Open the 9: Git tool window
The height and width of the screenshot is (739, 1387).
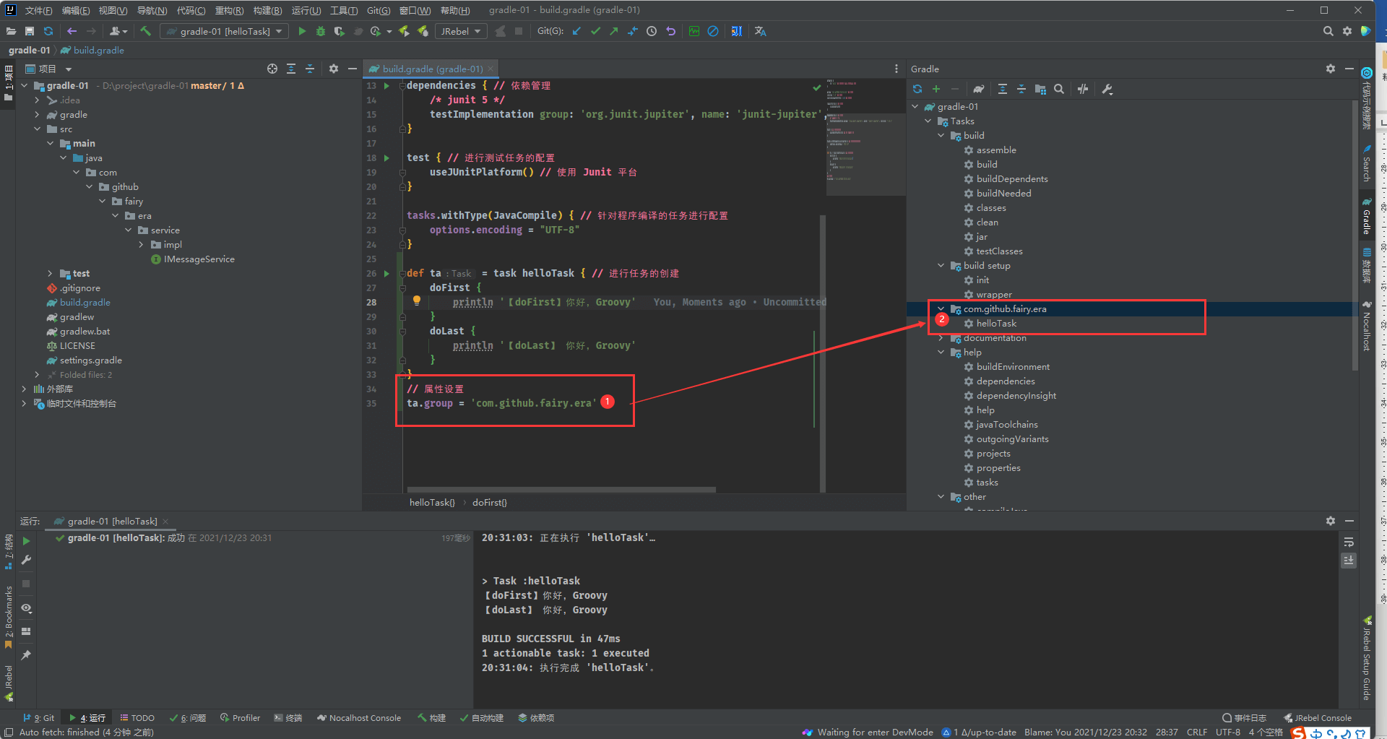tap(39, 718)
